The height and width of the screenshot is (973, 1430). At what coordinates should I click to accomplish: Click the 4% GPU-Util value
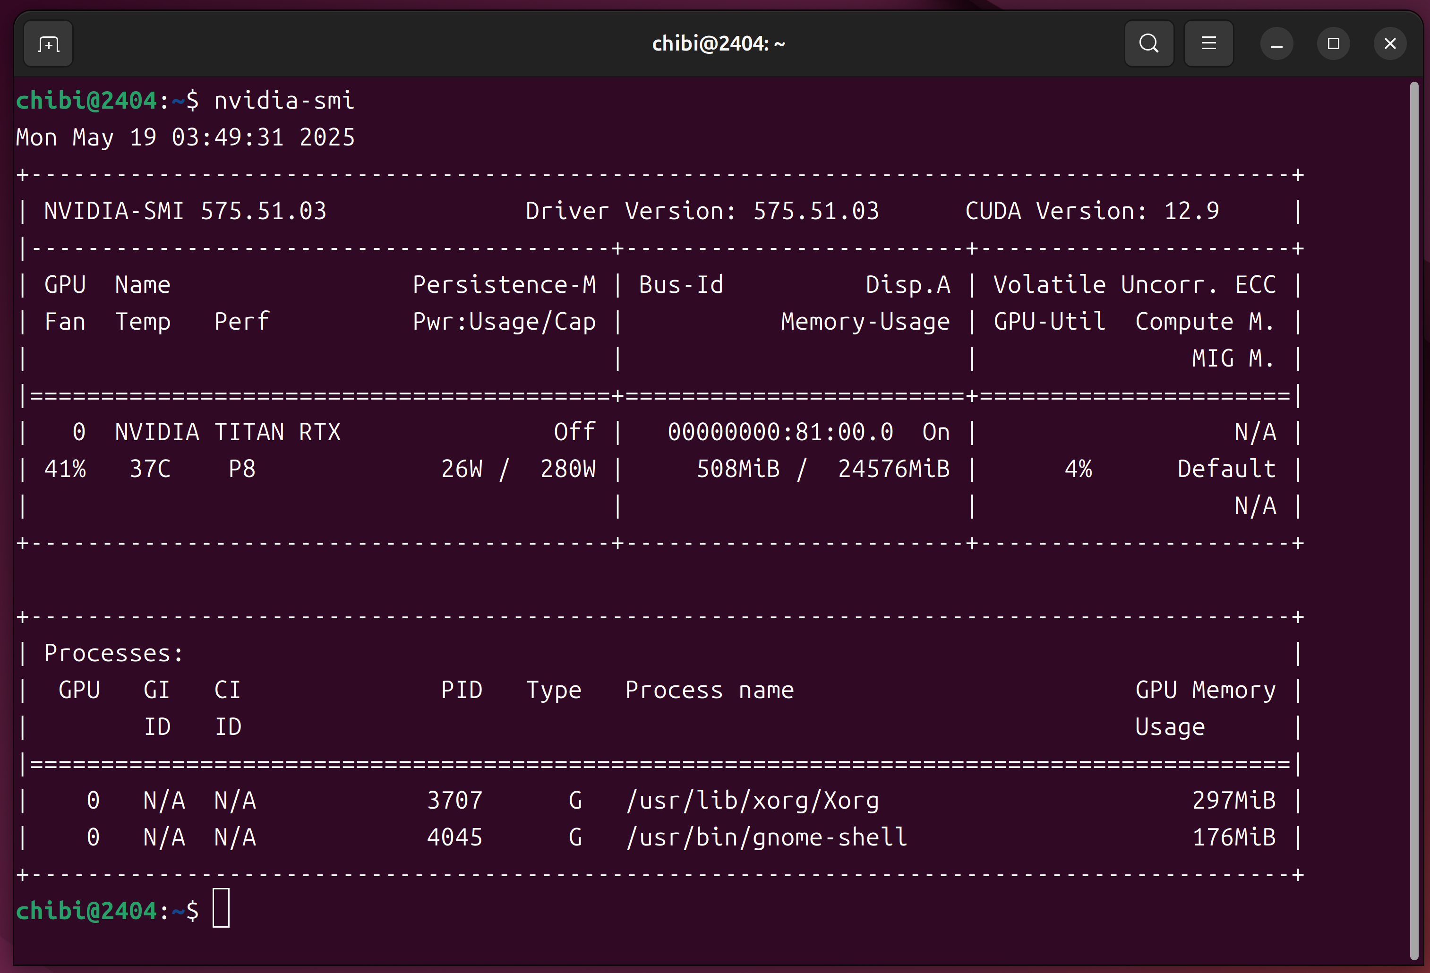(1078, 469)
